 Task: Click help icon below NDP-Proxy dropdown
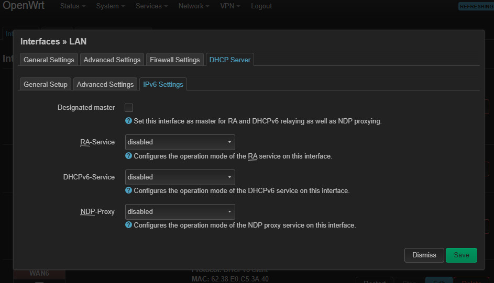pos(128,225)
